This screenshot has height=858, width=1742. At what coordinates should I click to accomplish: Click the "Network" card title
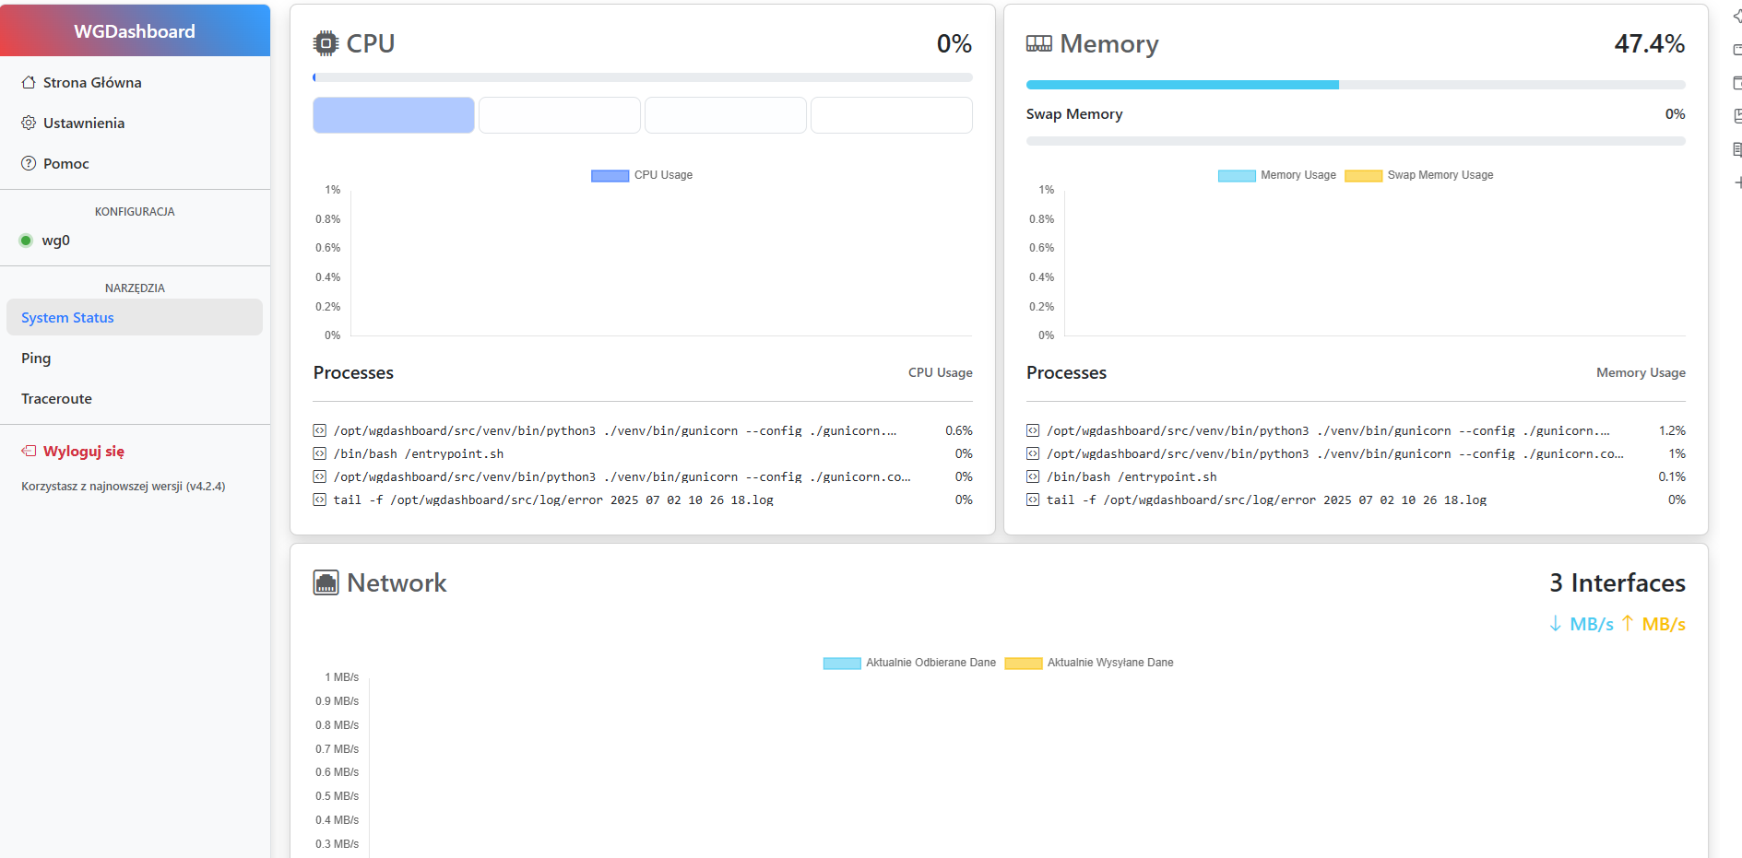point(397,582)
